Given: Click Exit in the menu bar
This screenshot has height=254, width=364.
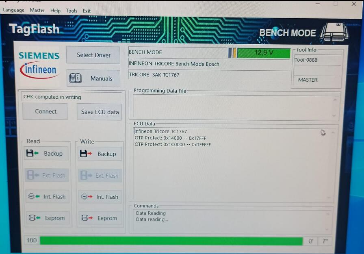Looking at the screenshot, I should click(x=87, y=11).
